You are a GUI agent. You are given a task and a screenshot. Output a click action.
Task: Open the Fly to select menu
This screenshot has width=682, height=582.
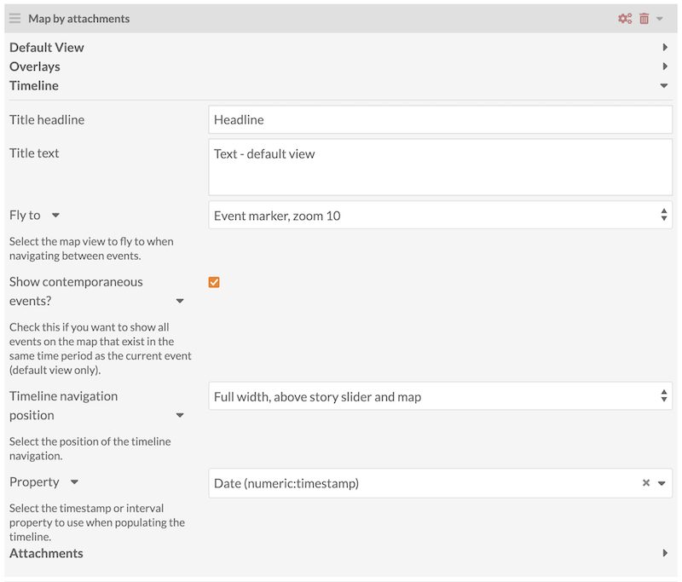click(x=440, y=215)
